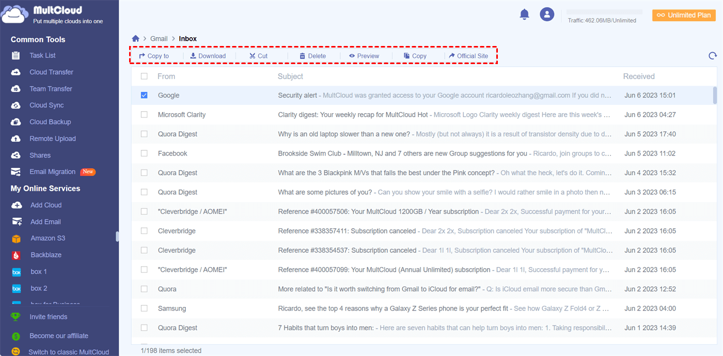
Task: Refresh the inbox list
Action: click(713, 56)
